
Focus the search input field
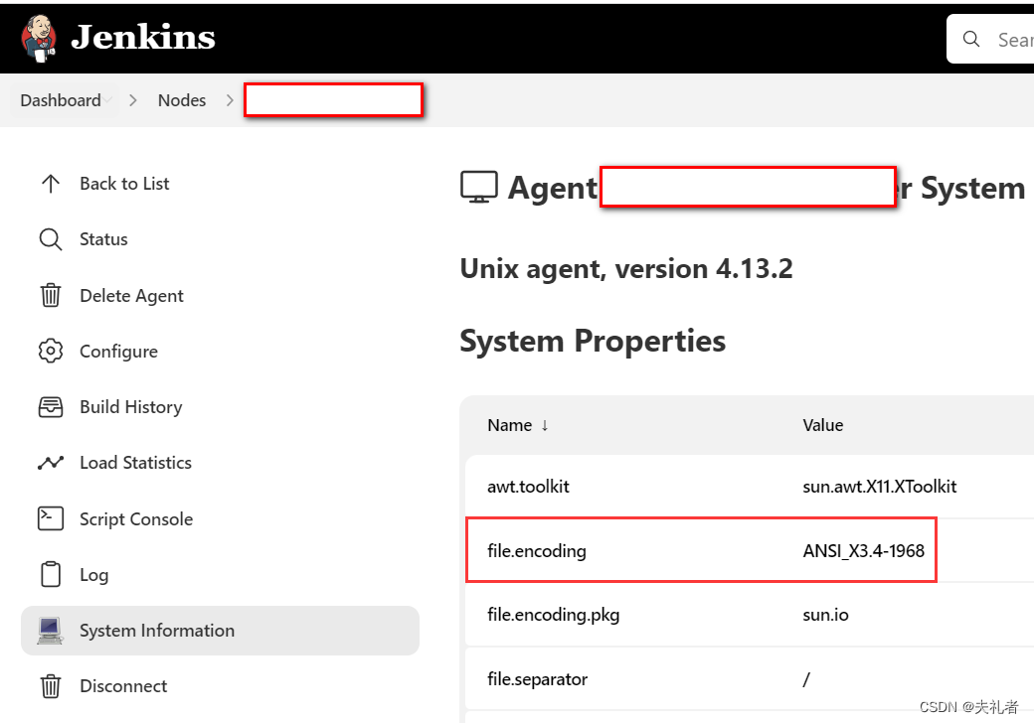pos(990,39)
